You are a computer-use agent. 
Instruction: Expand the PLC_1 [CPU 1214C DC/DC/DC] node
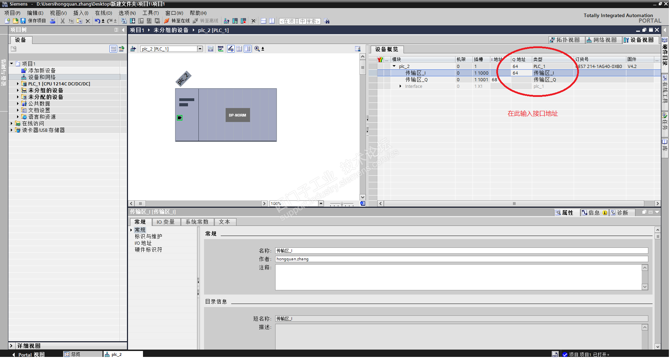click(18, 84)
